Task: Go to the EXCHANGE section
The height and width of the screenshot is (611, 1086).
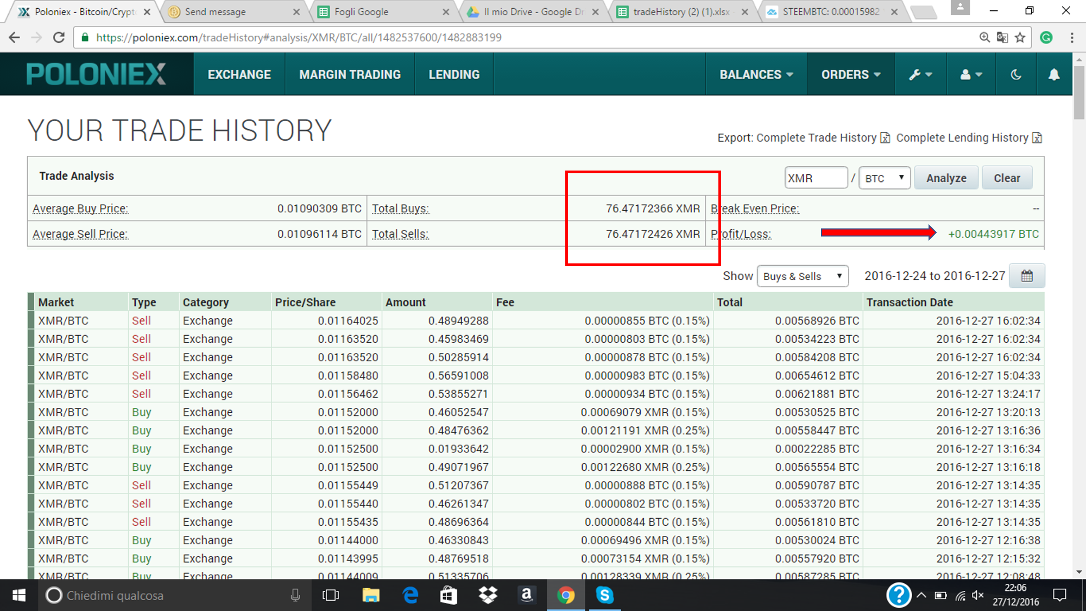Action: coord(239,74)
